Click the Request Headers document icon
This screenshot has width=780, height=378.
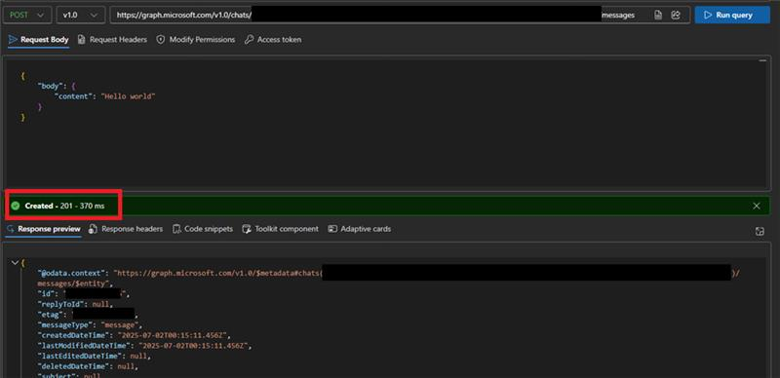[82, 40]
